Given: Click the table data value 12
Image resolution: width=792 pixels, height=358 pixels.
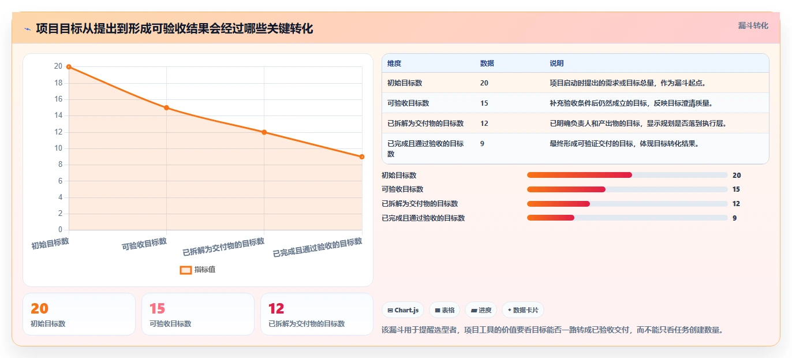Looking at the screenshot, I should (484, 124).
